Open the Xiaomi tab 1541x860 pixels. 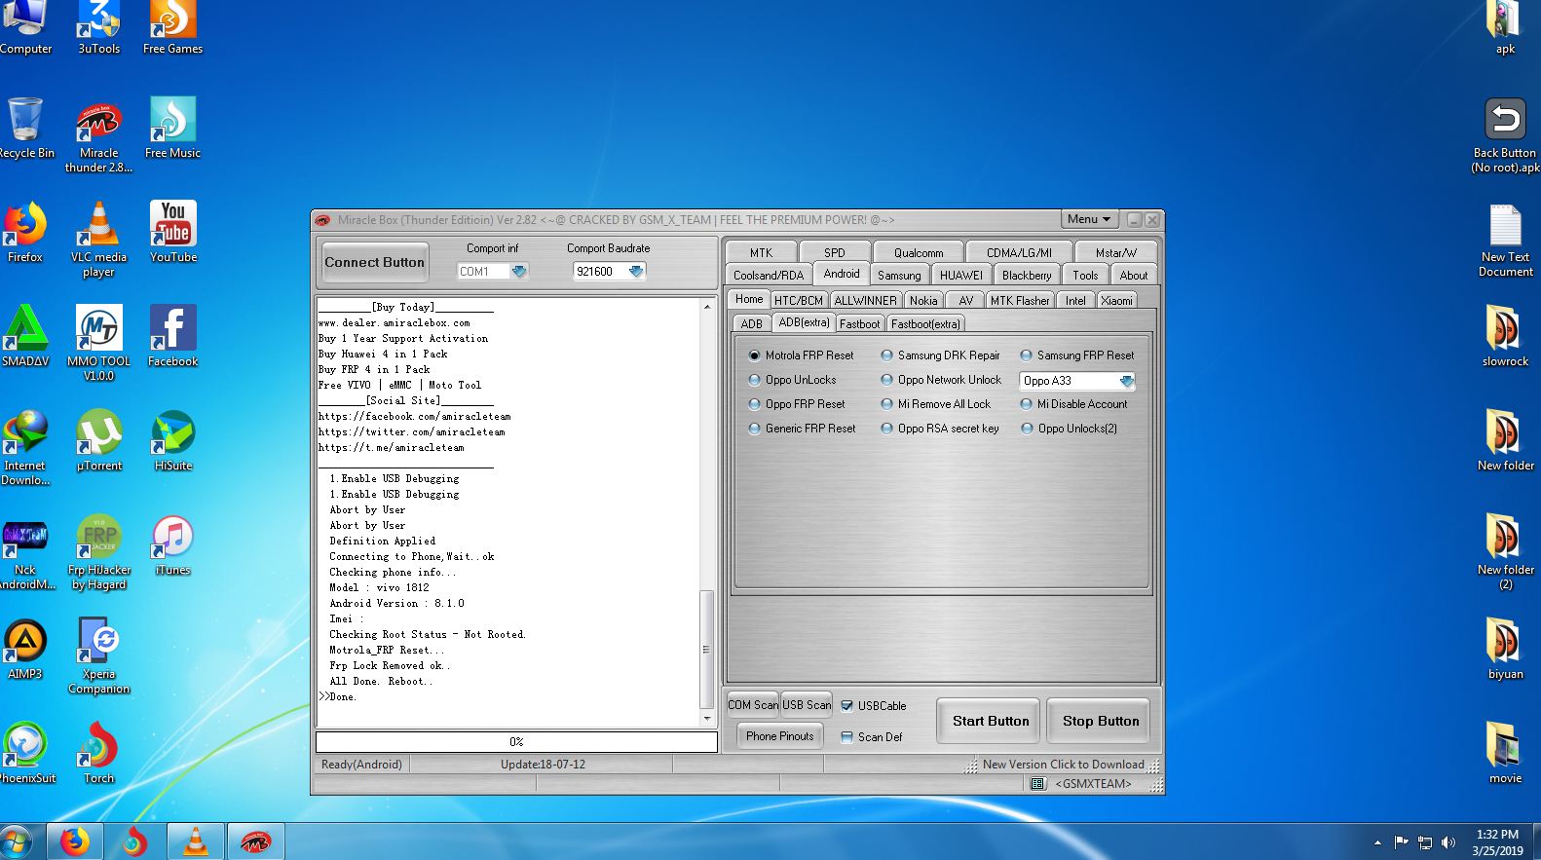tap(1117, 301)
